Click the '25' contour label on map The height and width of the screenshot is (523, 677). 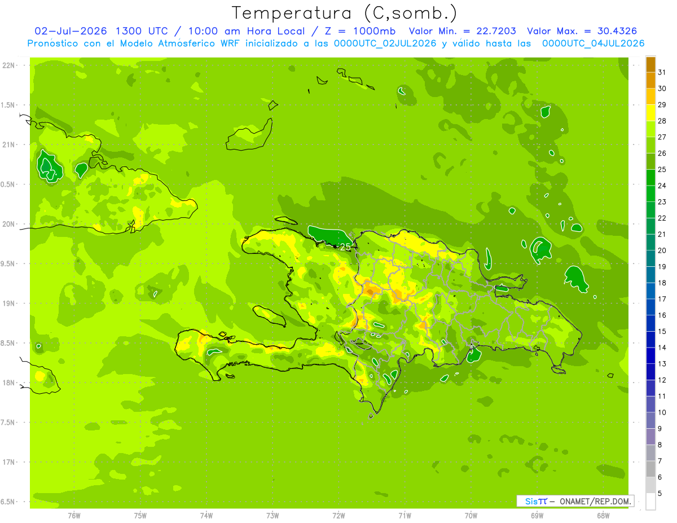pos(345,247)
